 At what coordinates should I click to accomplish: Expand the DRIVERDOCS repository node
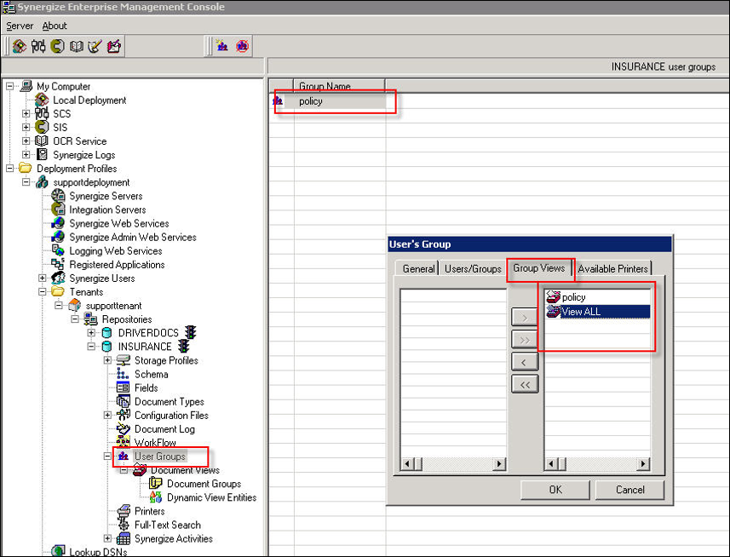coord(91,333)
